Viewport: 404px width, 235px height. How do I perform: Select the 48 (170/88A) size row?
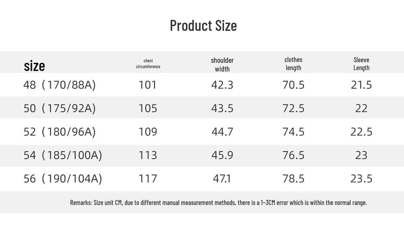point(202,85)
